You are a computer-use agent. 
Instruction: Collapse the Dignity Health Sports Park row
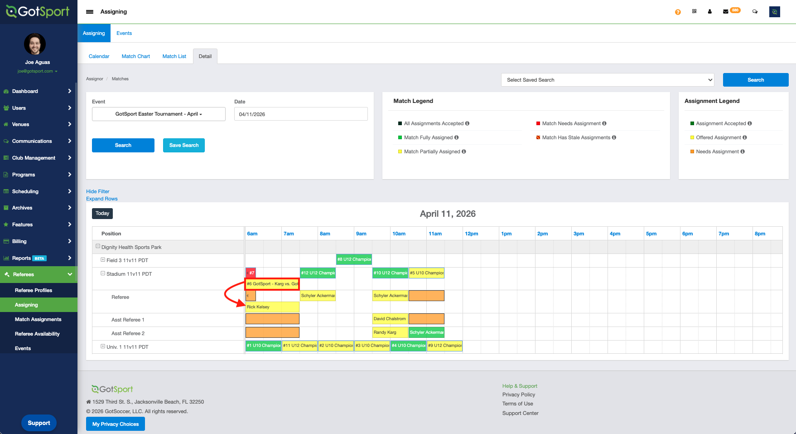coord(98,247)
